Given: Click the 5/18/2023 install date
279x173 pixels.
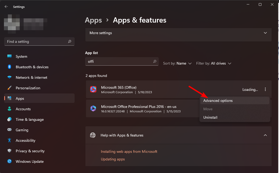Looking at the screenshot, I should (x=145, y=92).
